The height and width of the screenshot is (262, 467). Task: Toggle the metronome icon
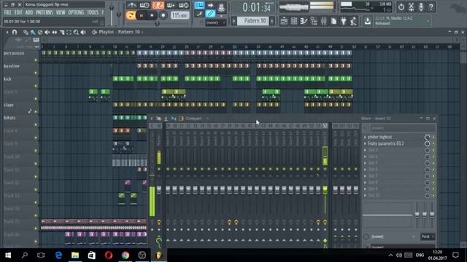pyautogui.click(x=131, y=5)
